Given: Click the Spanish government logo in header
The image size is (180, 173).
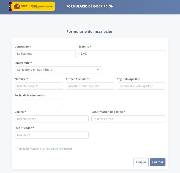Looking at the screenshot, I should pos(32,6).
